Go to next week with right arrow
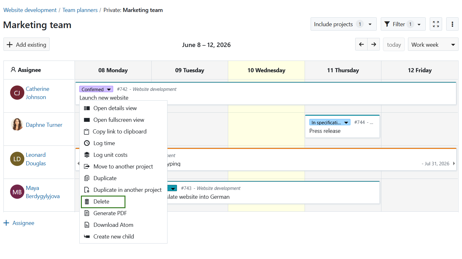This screenshot has height=259, width=462. point(374,44)
